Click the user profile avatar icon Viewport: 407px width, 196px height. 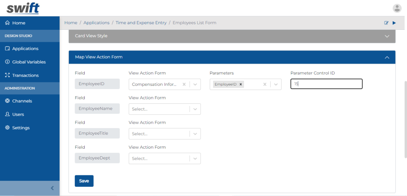[x=397, y=8]
